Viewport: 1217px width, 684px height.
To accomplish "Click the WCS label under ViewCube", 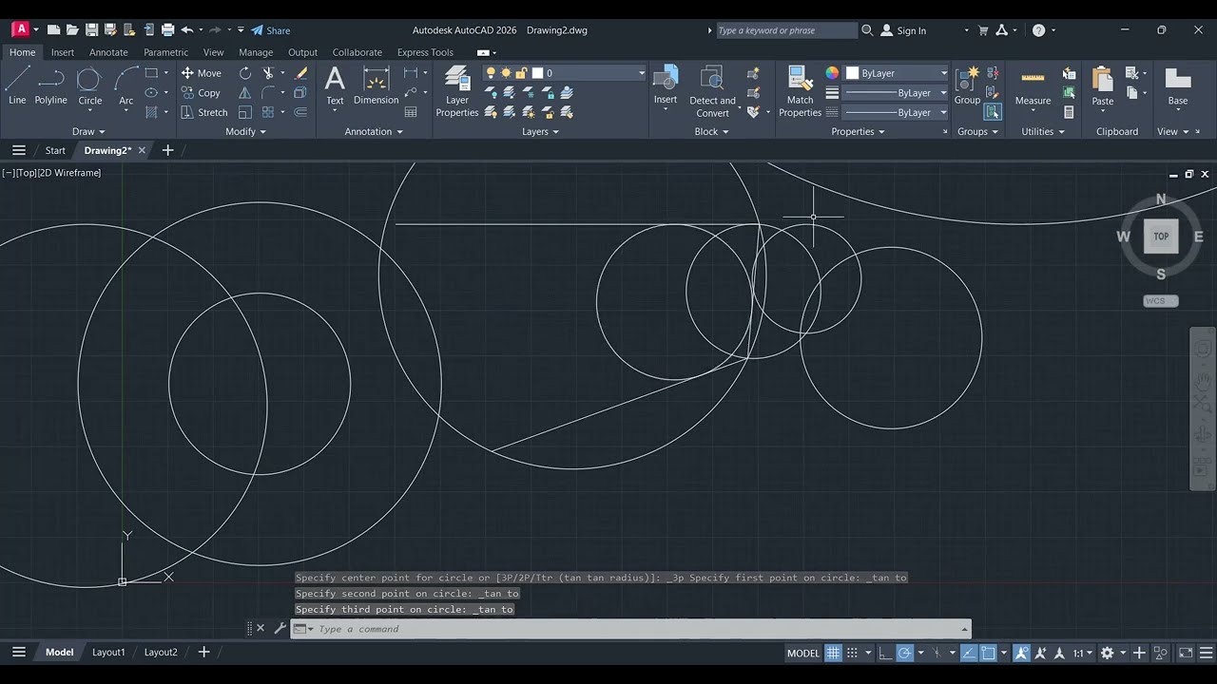I will (x=1160, y=301).
